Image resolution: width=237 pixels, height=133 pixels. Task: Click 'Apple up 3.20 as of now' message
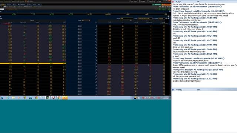click(x=183, y=47)
